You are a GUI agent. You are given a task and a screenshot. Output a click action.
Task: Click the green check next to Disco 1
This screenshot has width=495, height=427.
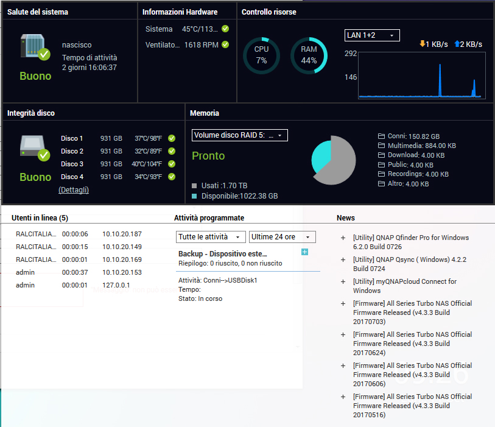tap(172, 138)
